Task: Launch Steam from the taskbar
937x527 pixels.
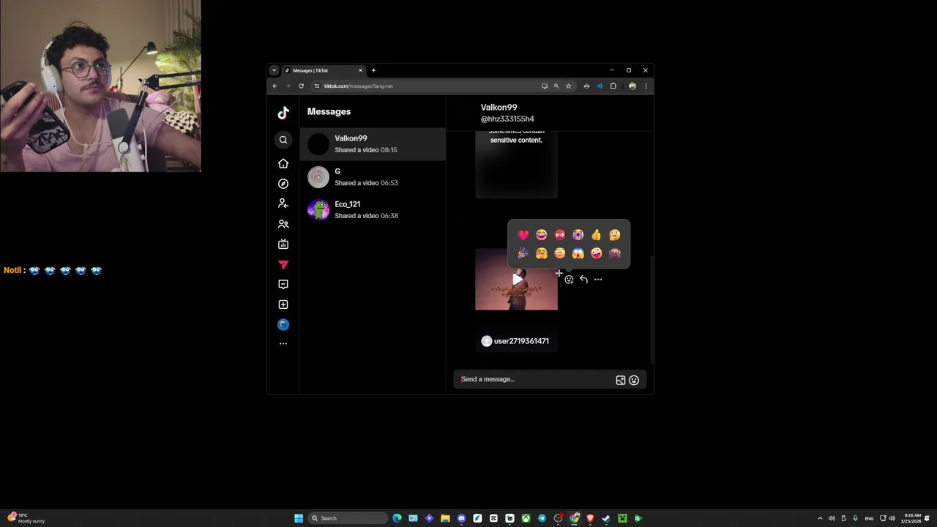Action: (606, 518)
